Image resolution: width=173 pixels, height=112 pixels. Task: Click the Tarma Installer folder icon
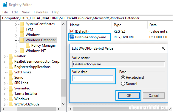pyautogui.click(x=11, y=94)
